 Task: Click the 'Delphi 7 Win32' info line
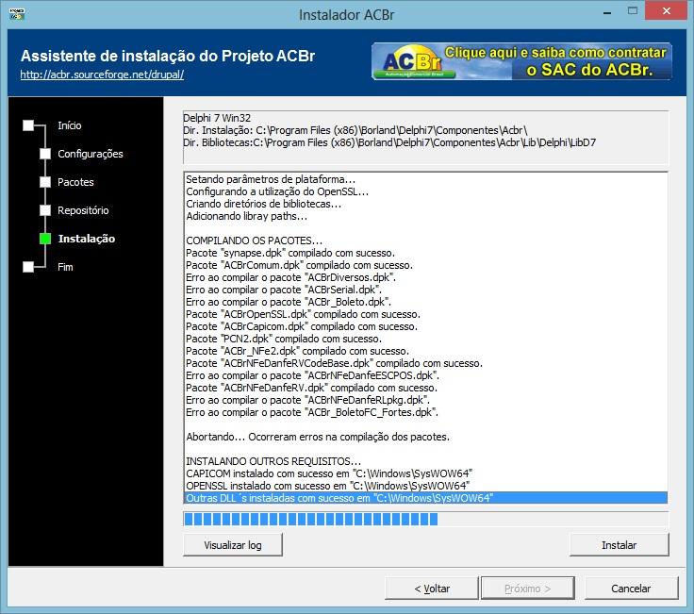click(217, 118)
